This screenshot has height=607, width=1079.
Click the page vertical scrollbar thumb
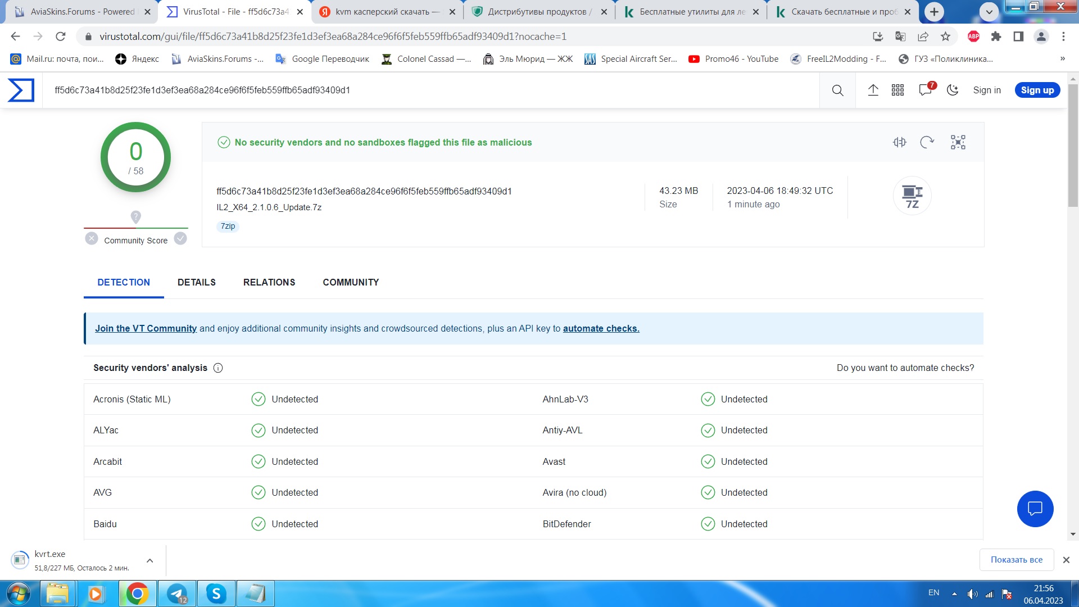click(1073, 146)
